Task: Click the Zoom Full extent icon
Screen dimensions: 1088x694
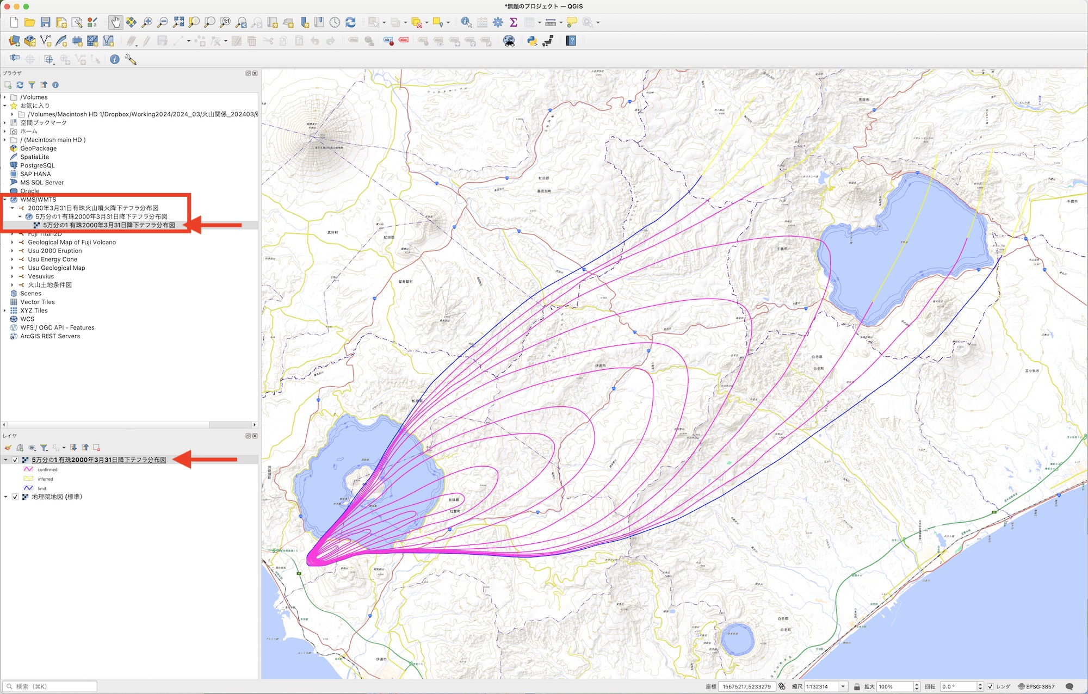Action: 178,22
